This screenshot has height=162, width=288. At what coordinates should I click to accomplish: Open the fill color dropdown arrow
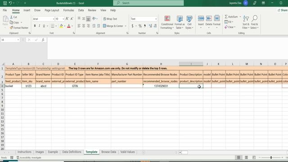(65, 26)
